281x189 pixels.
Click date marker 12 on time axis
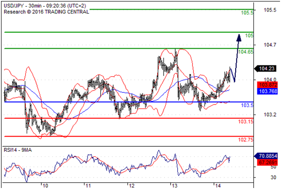coord(131,186)
